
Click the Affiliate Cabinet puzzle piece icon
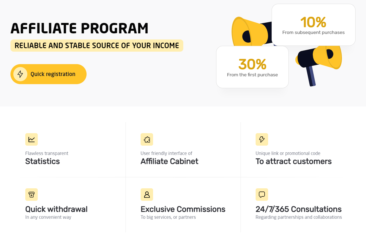tap(147, 140)
